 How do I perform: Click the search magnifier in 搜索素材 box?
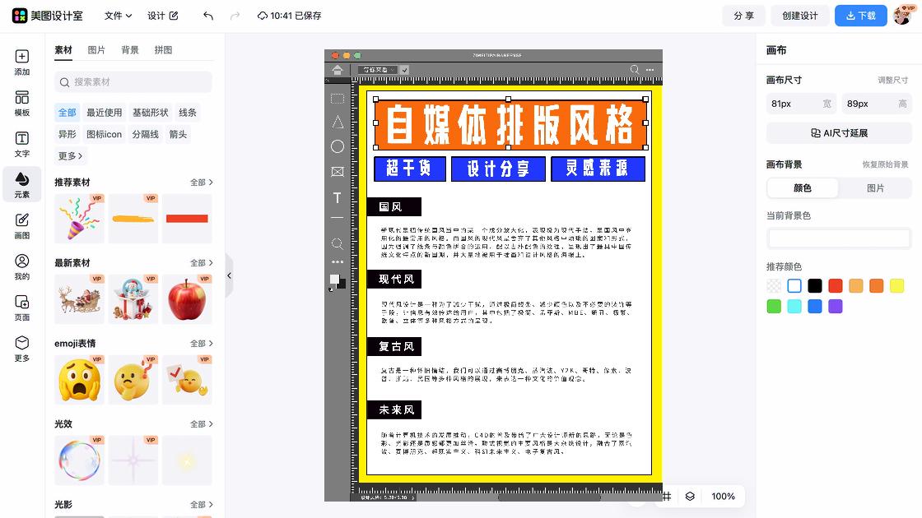point(65,82)
